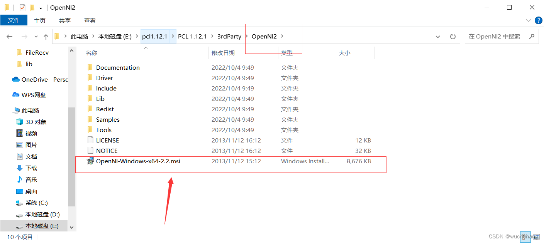Select the Samples folder

tap(108, 119)
